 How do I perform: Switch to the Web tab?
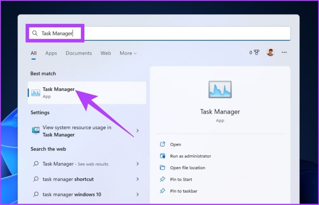(x=106, y=53)
